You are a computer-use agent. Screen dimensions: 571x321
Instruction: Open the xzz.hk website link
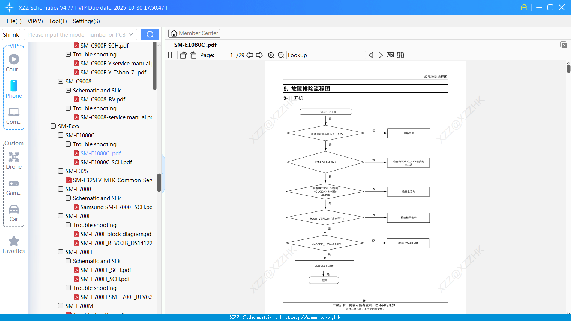310,317
